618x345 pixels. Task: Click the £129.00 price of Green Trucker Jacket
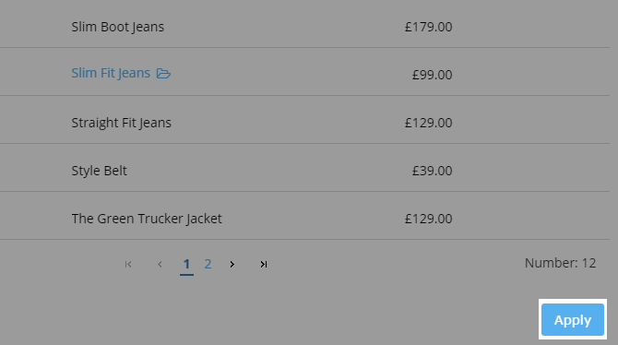(x=428, y=219)
